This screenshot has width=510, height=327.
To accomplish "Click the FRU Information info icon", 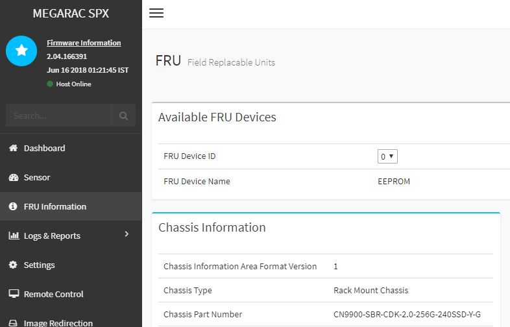I will click(13, 206).
